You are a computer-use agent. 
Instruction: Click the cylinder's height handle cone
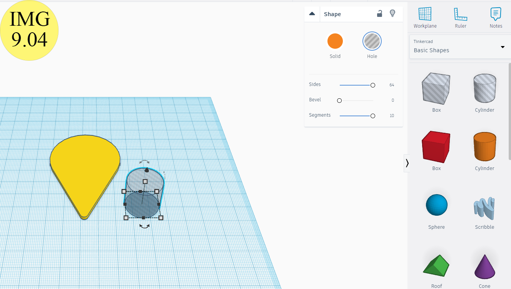[x=147, y=170]
